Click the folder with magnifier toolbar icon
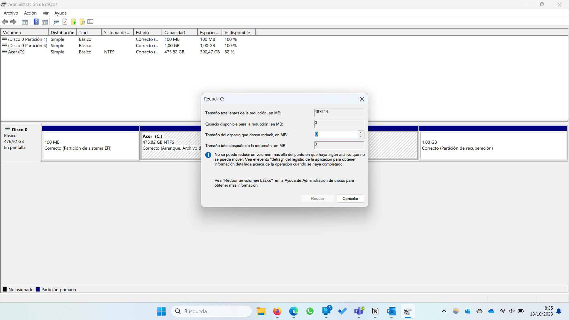 coord(82,22)
